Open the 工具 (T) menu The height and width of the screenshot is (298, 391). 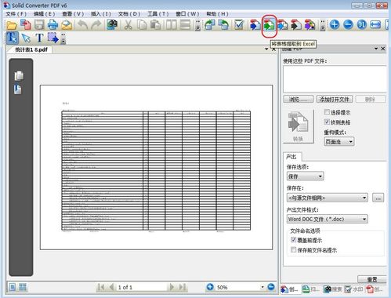[x=158, y=14]
